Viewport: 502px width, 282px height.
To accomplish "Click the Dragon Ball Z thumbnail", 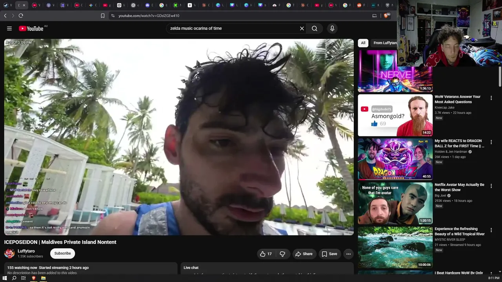I will click(395, 159).
